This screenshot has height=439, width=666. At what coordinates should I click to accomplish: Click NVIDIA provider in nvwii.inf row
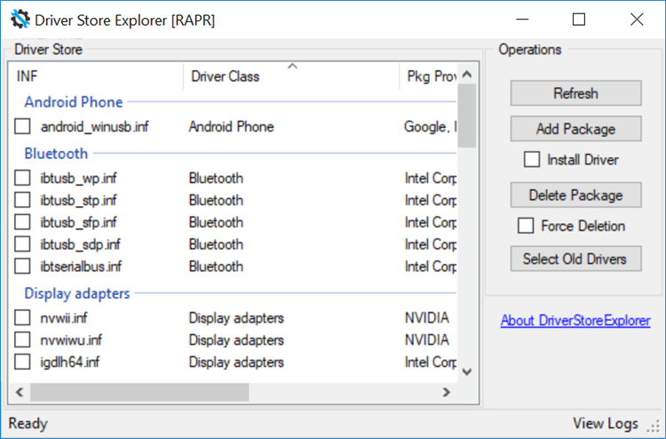click(427, 318)
